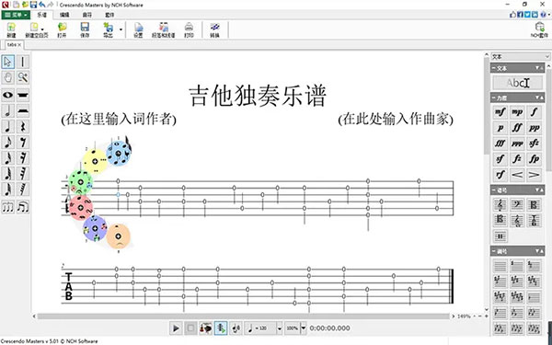Image resolution: width=552 pixels, height=345 pixels.
Task: Add a mezzo-forte dynamic marking
Action: click(500, 112)
